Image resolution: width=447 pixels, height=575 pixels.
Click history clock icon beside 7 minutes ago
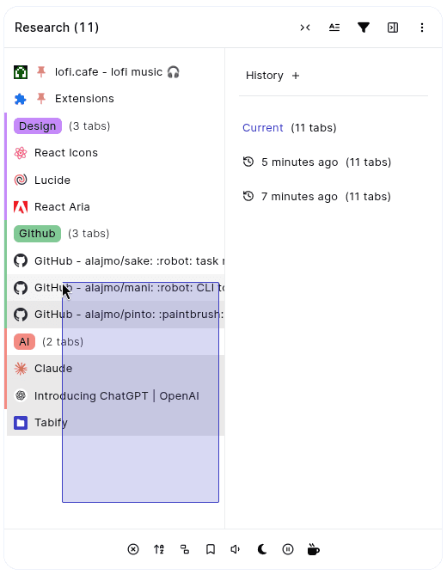248,196
